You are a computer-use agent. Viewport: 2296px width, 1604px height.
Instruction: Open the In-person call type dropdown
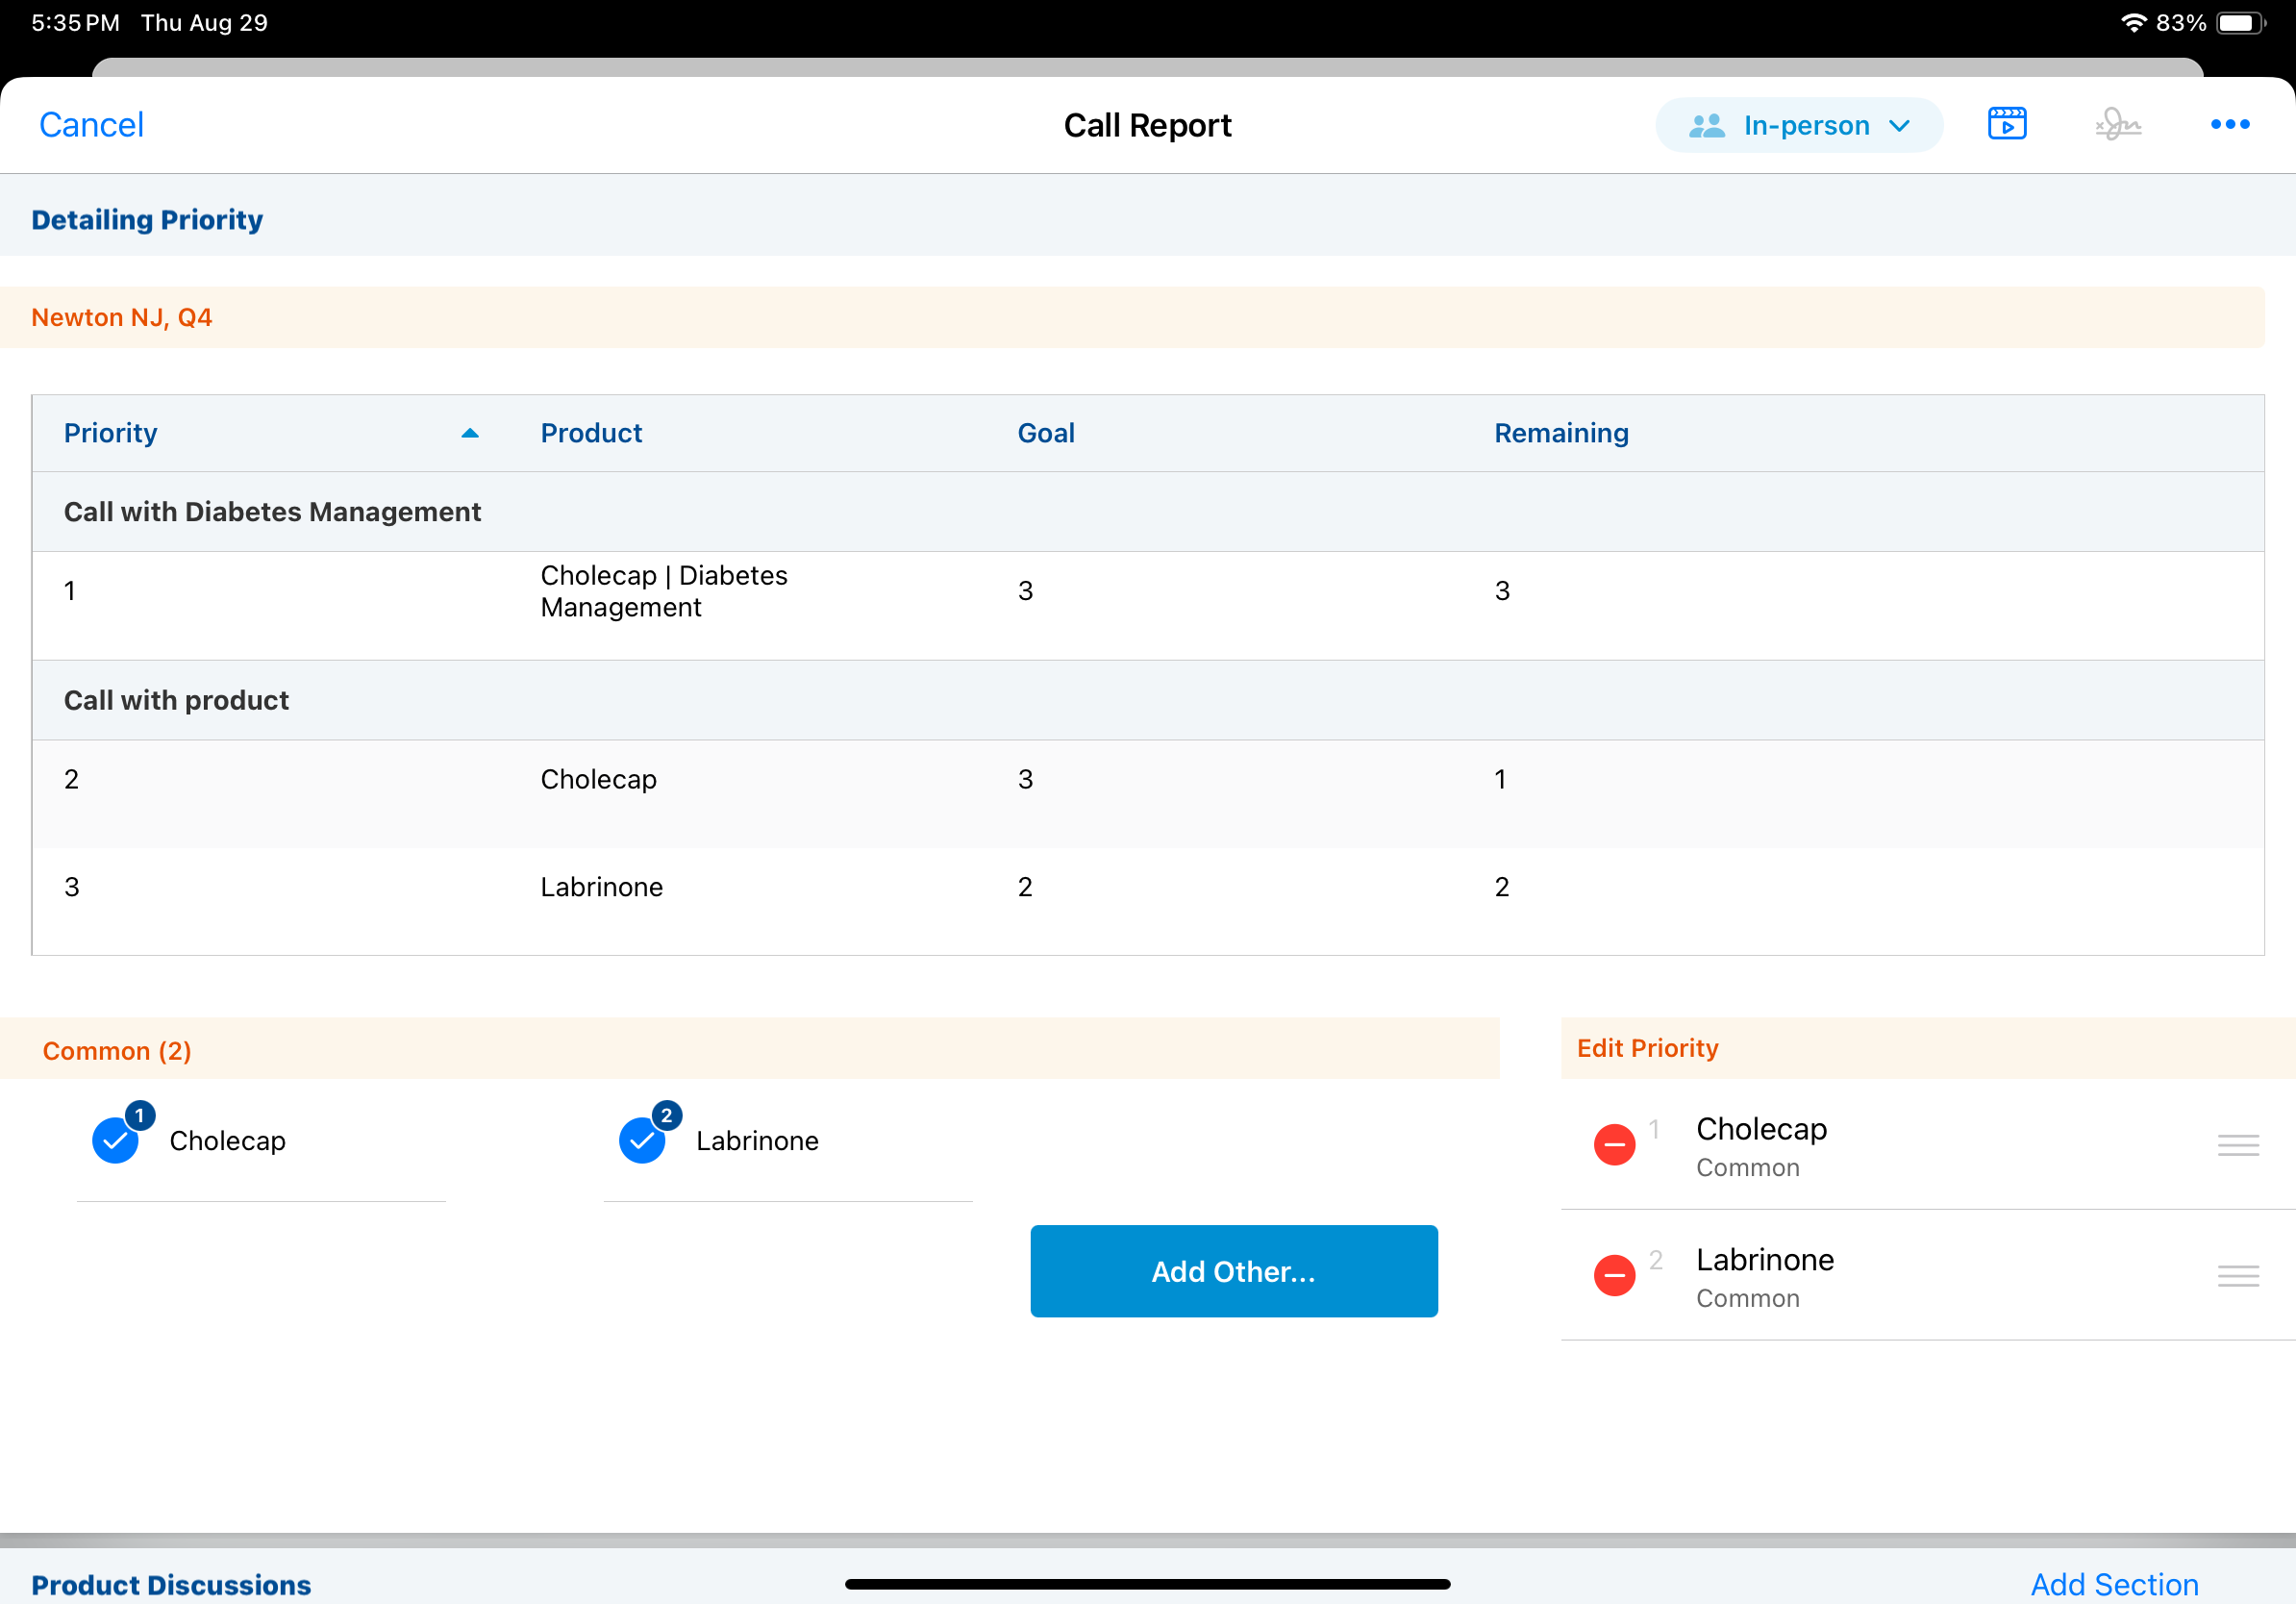1798,125
